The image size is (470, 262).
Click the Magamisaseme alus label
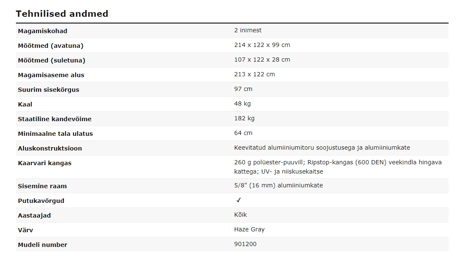pos(51,75)
